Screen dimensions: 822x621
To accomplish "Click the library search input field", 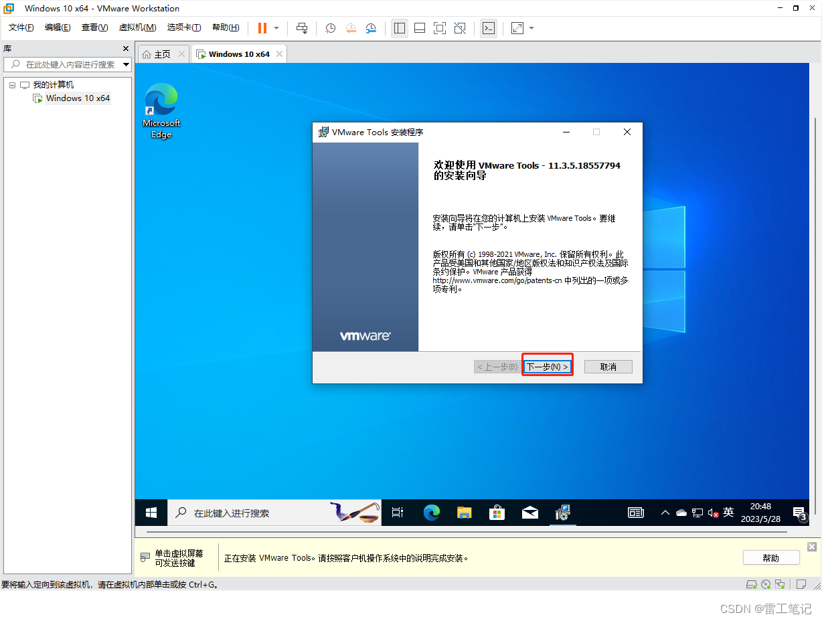I will [68, 64].
